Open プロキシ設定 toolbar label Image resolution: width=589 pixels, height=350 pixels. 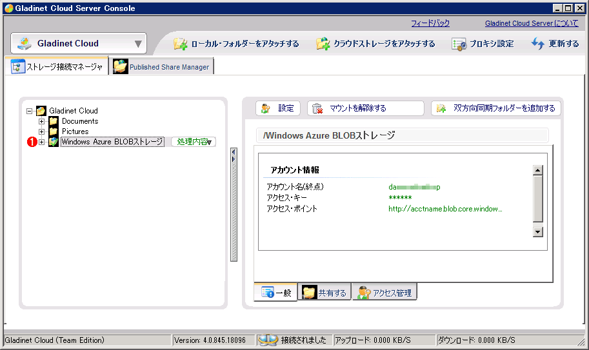point(492,44)
